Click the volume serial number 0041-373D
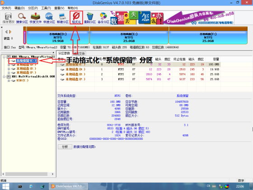 tap(114, 125)
